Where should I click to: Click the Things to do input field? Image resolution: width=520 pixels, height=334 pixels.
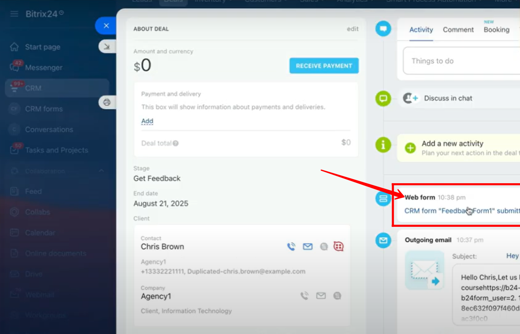point(461,61)
